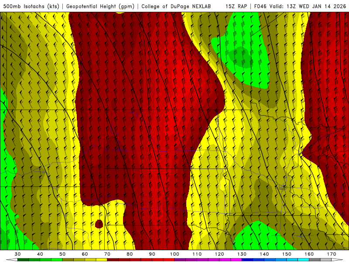Click the colorbar label '30'

click(17, 254)
